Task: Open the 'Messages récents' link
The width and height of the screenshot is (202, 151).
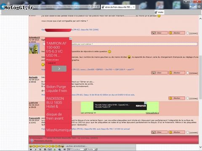Action: click(x=43, y=141)
